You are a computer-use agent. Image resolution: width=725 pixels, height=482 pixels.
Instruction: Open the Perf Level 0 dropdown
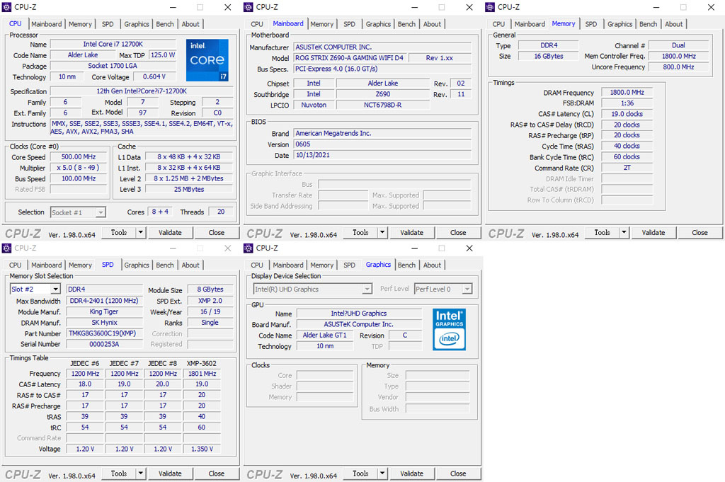(x=467, y=289)
